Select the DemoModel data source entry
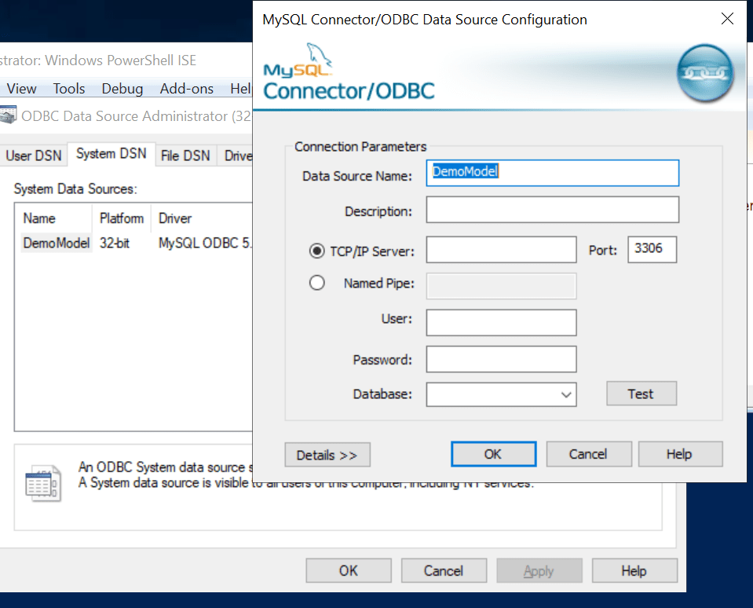 click(56, 244)
